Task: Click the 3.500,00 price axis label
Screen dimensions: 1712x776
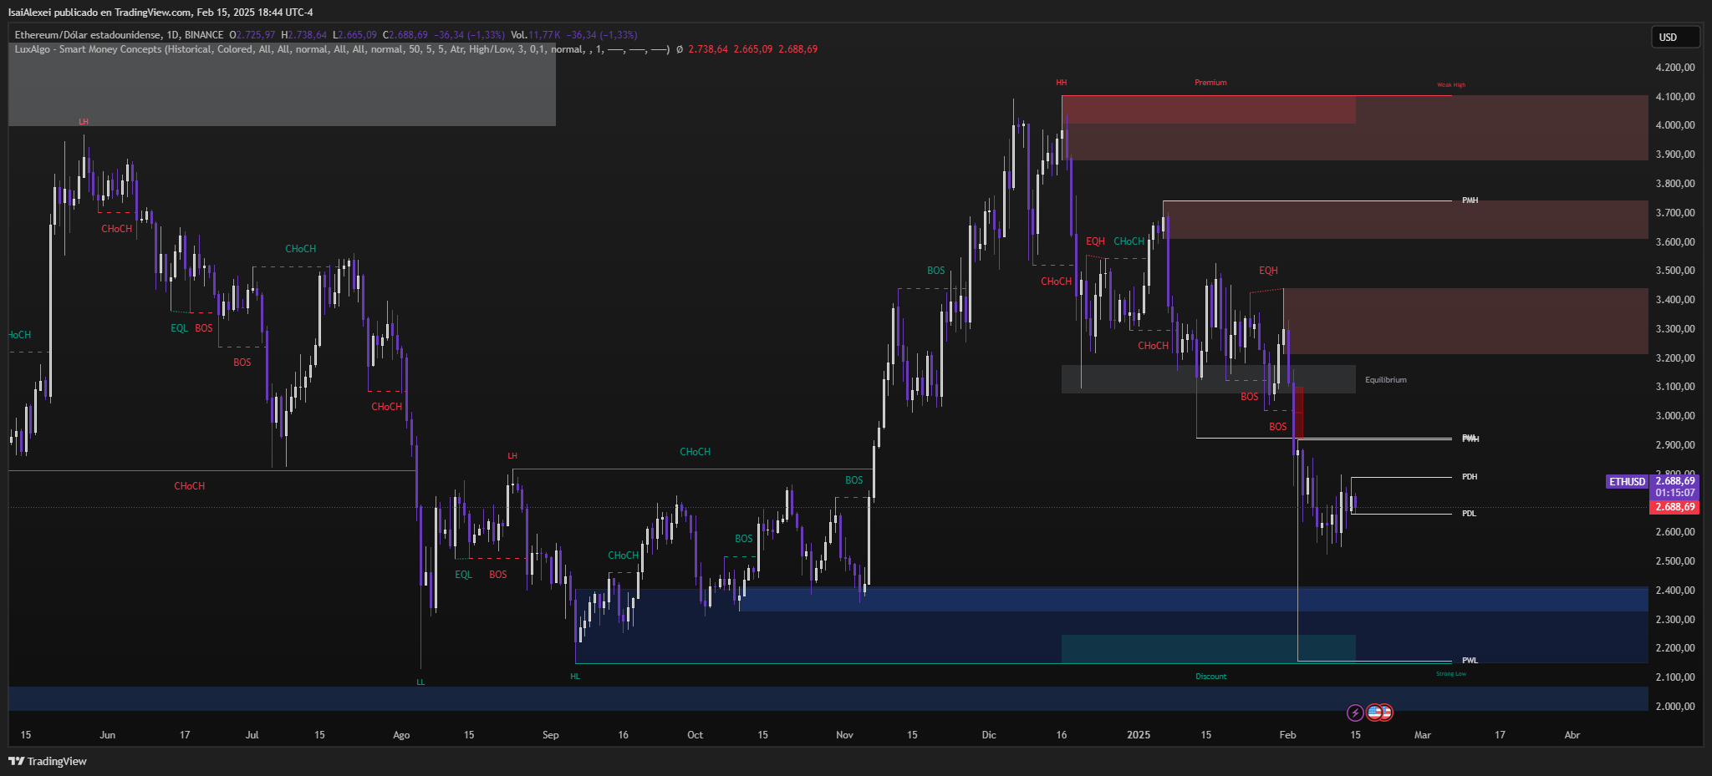Action: coord(1675,271)
